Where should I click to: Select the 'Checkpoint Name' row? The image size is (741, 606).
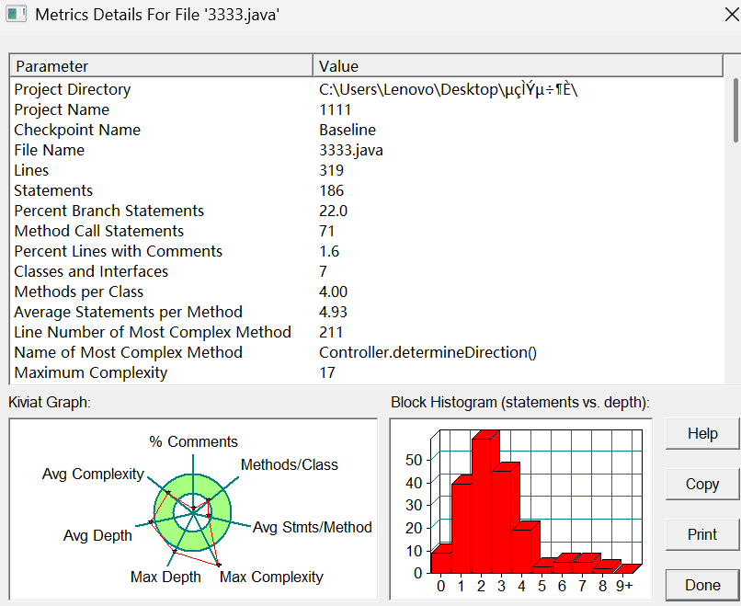point(367,130)
